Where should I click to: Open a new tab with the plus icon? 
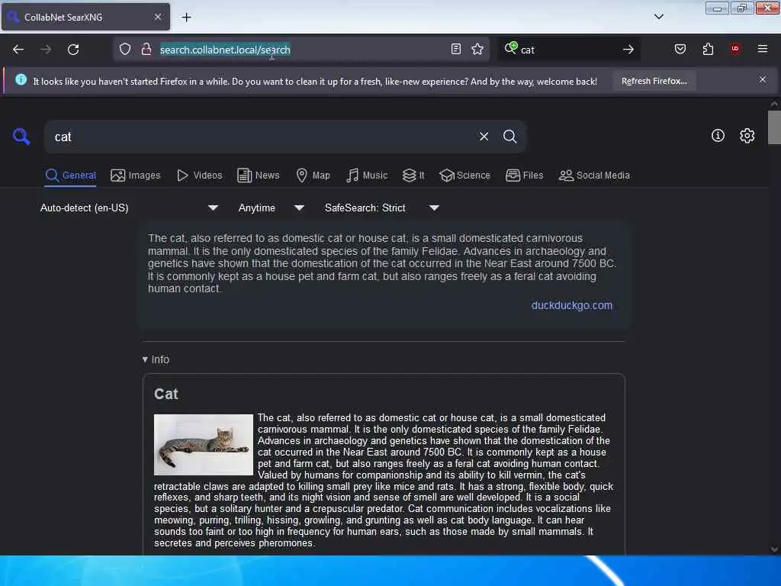click(186, 18)
